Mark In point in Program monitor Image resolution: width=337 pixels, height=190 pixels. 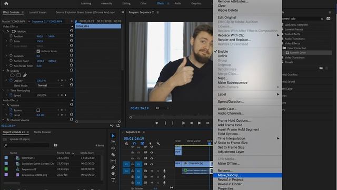[x=165, y=123]
